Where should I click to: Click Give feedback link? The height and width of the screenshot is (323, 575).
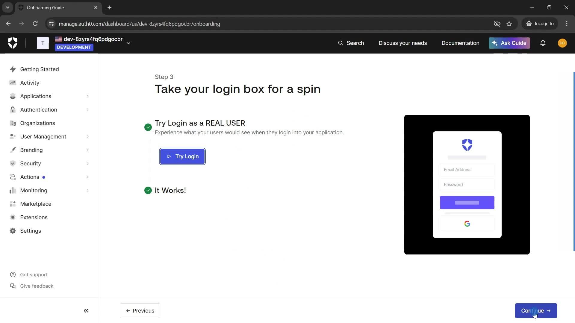click(37, 286)
